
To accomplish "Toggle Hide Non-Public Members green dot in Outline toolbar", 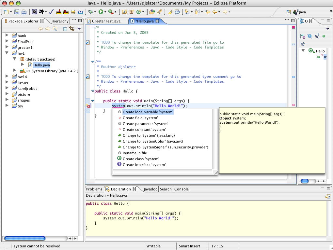I will pyautogui.click(x=324, y=36).
